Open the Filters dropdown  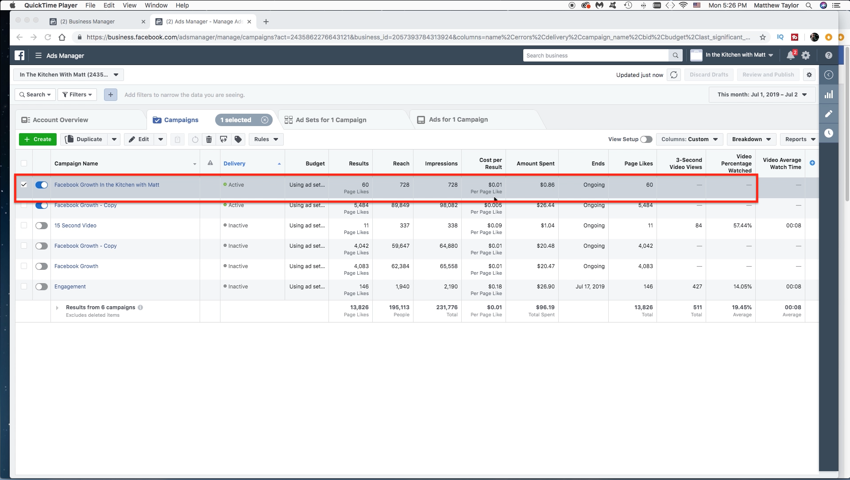coord(77,95)
